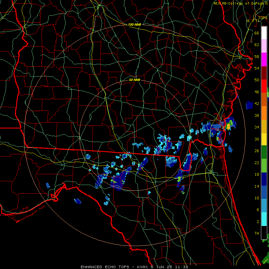Click the legend value '18'
This screenshot has height=269, width=269.
point(257,175)
